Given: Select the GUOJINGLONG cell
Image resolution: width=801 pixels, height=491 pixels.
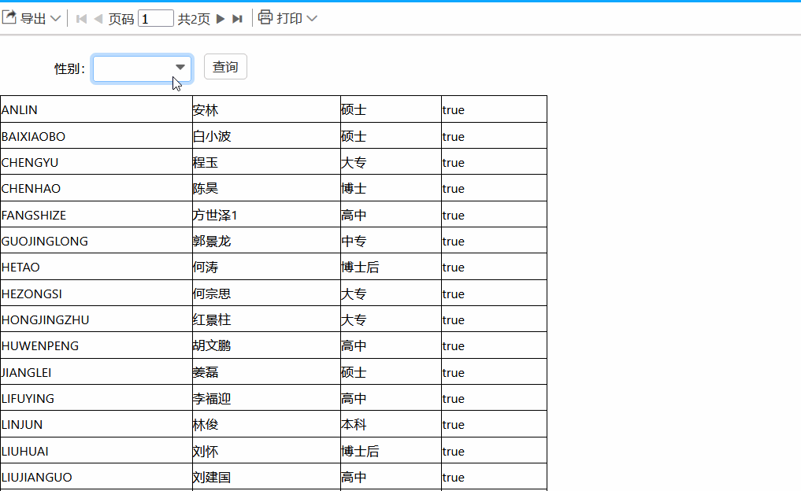Looking at the screenshot, I should coord(97,241).
